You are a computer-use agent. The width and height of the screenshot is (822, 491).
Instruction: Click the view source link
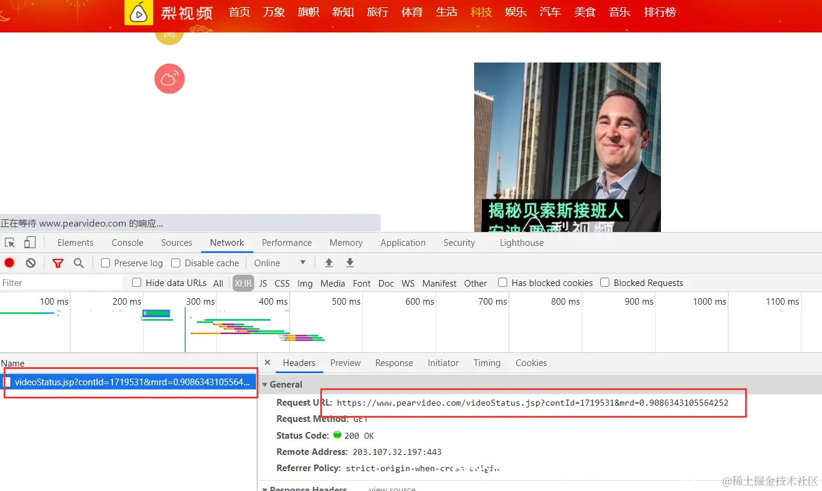pyautogui.click(x=392, y=487)
